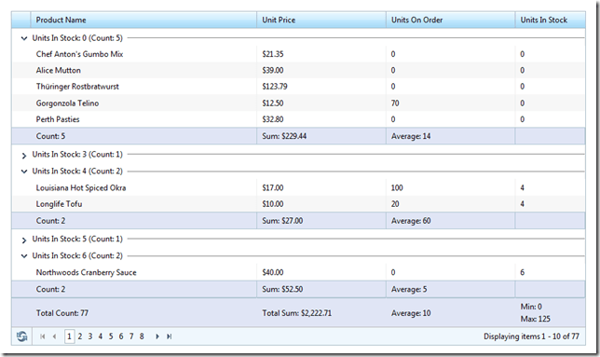Open page 3 in the pager
The width and height of the screenshot is (600, 357).
(90, 336)
